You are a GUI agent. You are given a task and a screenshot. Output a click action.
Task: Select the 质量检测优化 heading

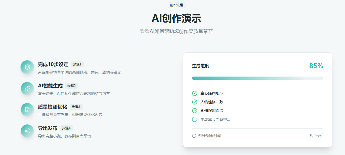(53, 107)
